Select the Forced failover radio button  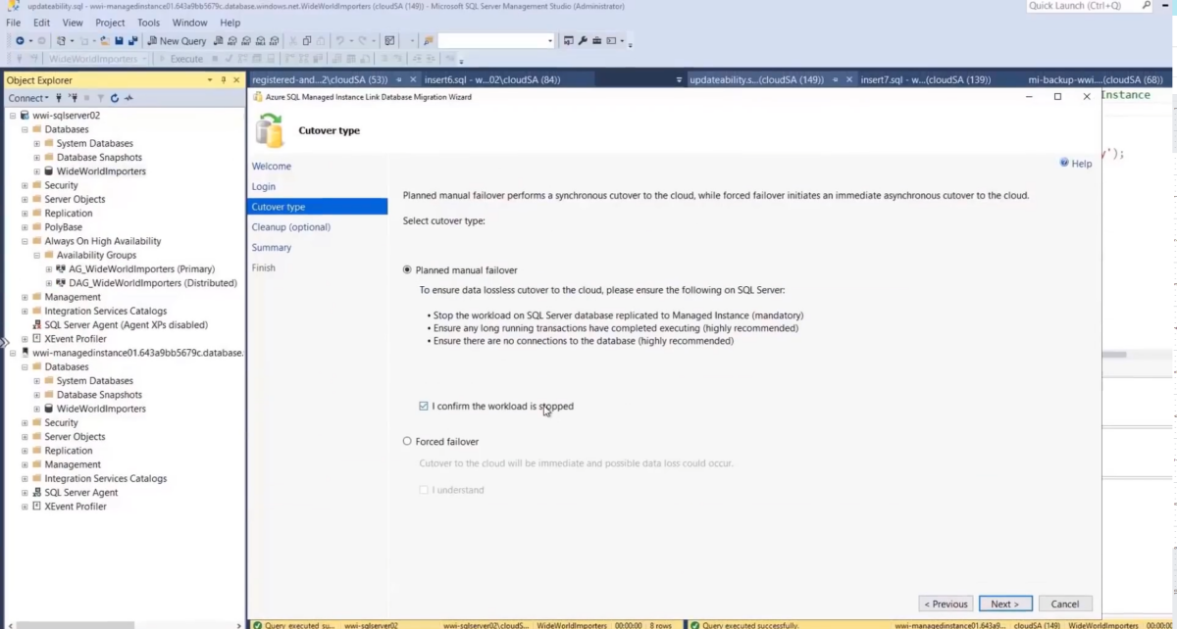point(408,442)
